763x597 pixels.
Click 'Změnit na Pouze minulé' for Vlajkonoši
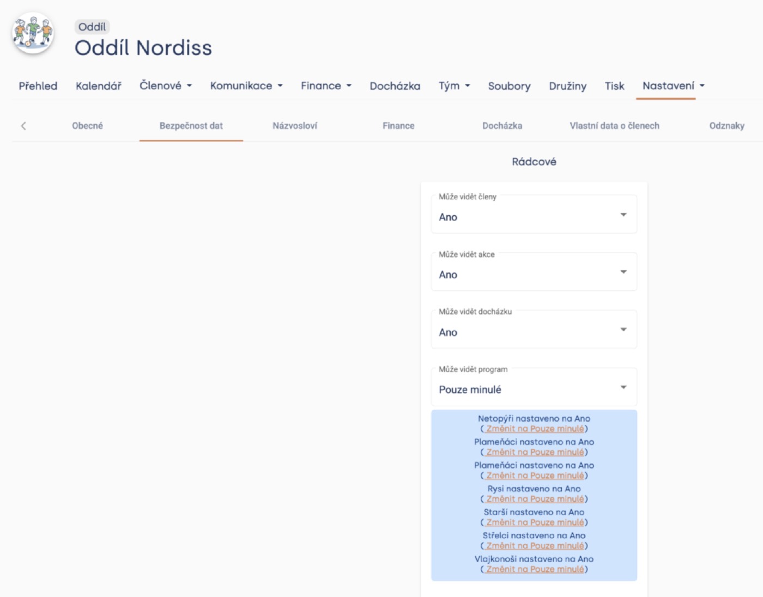[x=535, y=569]
